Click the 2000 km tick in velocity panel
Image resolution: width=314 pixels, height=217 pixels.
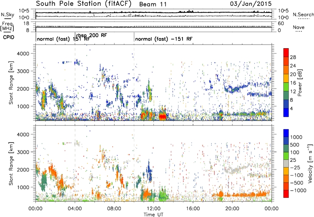click(x=23, y=170)
